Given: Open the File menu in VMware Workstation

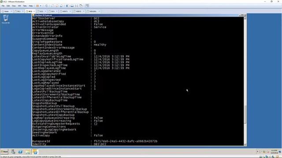Looking at the screenshot, I should [x=3, y=6].
